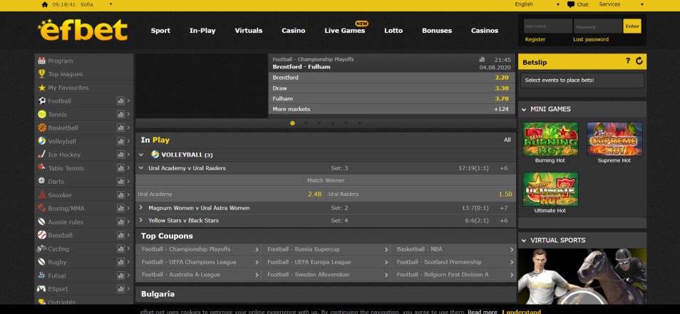The width and height of the screenshot is (680, 314).
Task: Click the Table Tennis paddle icon
Action: pyautogui.click(x=41, y=168)
